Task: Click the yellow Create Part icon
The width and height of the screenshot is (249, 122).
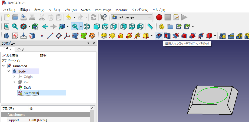Action: pos(162,27)
